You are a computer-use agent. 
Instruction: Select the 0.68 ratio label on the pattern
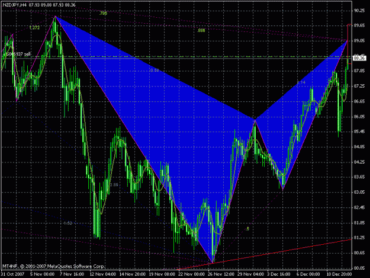pyautogui.click(x=154, y=71)
